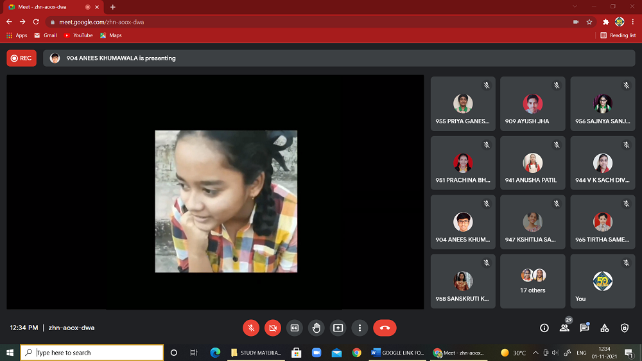Select the 17 others participant tile
Screen dimensions: 642x361
(533, 281)
